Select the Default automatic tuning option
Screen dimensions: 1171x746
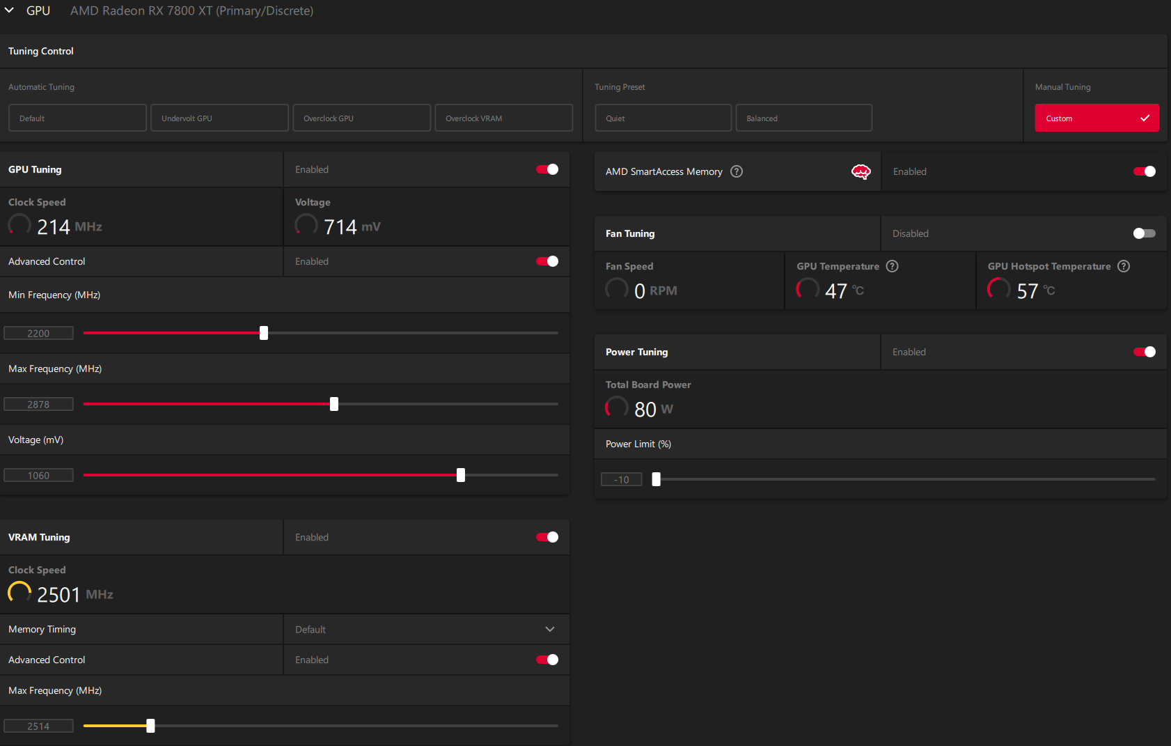click(77, 118)
